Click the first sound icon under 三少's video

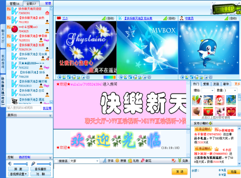click(x=59, y=77)
